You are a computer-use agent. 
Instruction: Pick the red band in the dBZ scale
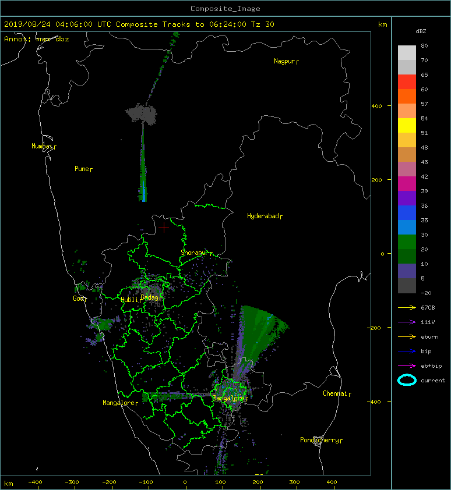point(407,82)
